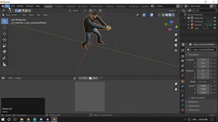Toggle viewport overlays button

[152, 15]
